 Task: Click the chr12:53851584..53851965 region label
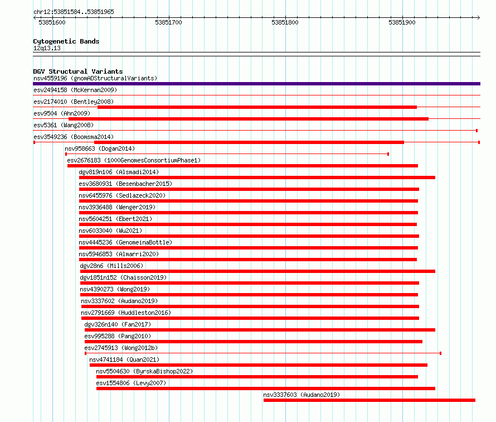pyautogui.click(x=74, y=12)
